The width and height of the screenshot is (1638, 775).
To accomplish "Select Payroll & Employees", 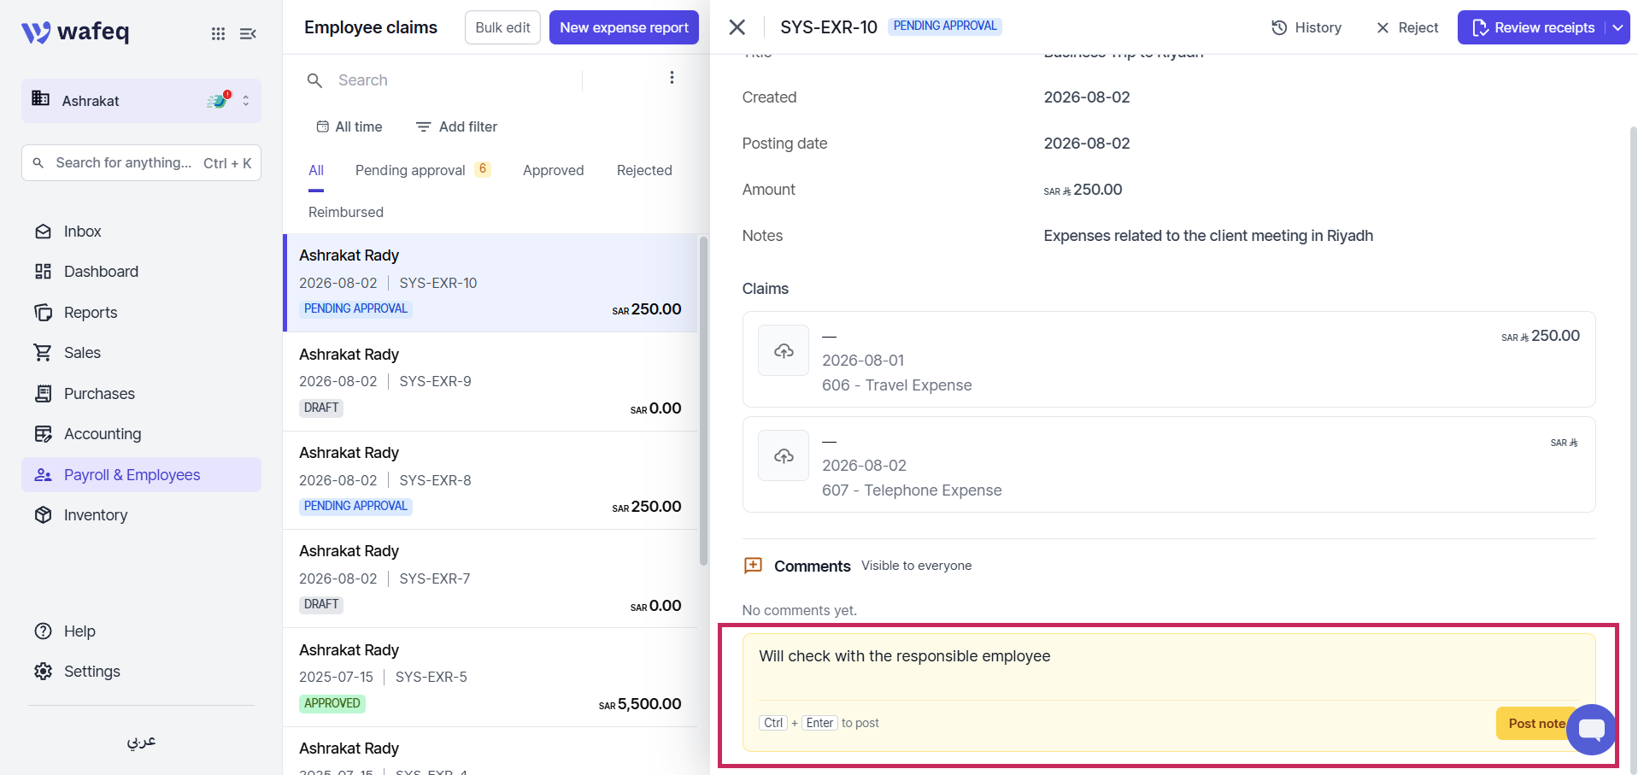I will point(141,475).
